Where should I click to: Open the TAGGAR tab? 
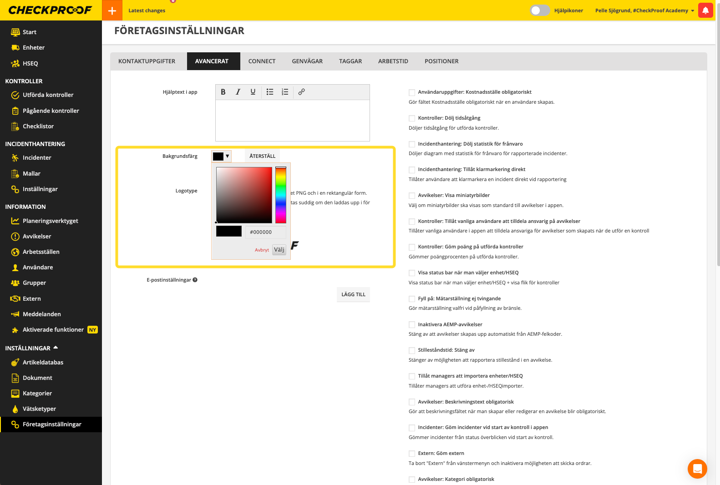click(x=350, y=61)
